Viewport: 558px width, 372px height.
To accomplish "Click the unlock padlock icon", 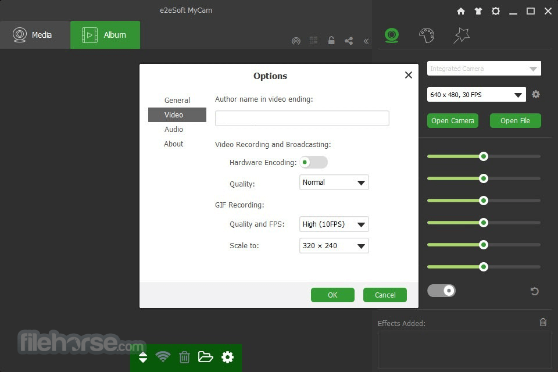I will pyautogui.click(x=331, y=41).
